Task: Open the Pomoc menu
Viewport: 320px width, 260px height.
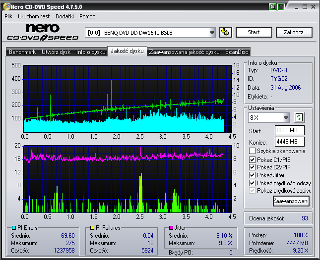Action: tap(87, 16)
